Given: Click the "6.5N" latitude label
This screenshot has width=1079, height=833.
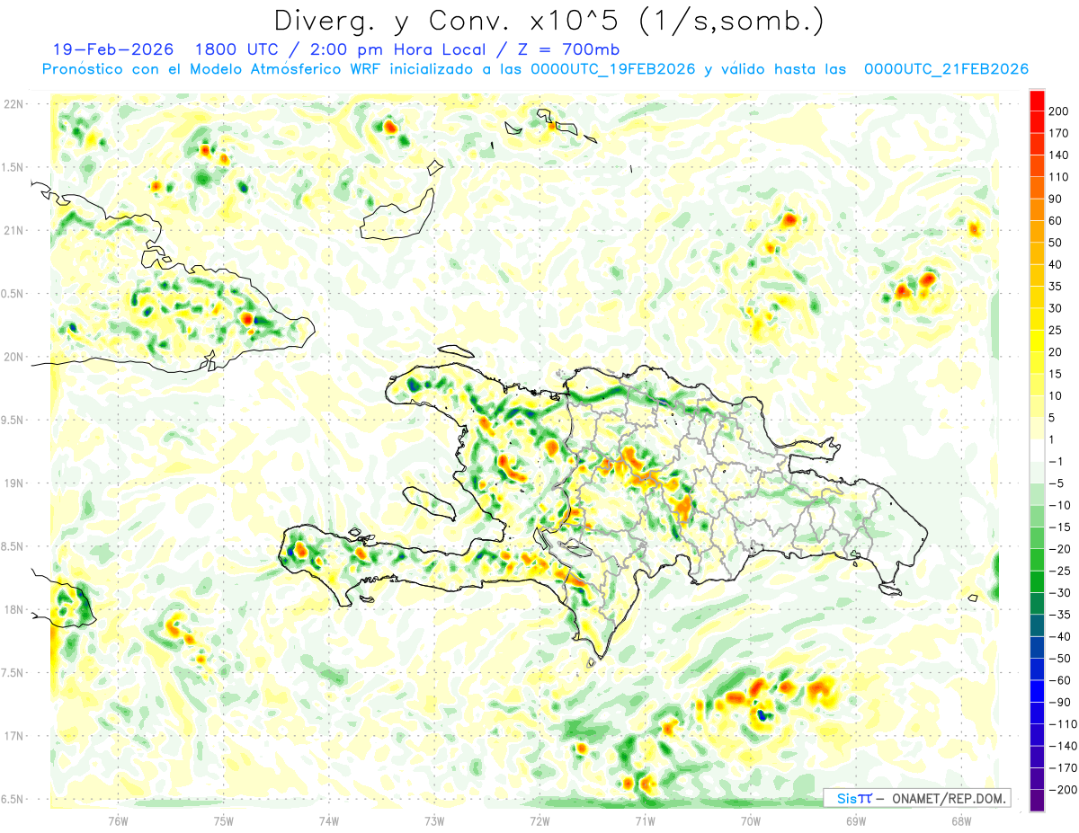Looking at the screenshot, I should [13, 800].
